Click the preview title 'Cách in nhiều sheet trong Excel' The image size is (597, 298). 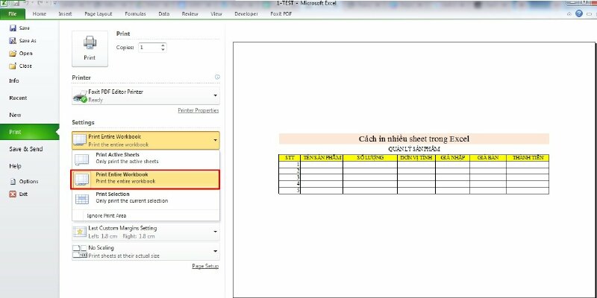(414, 139)
